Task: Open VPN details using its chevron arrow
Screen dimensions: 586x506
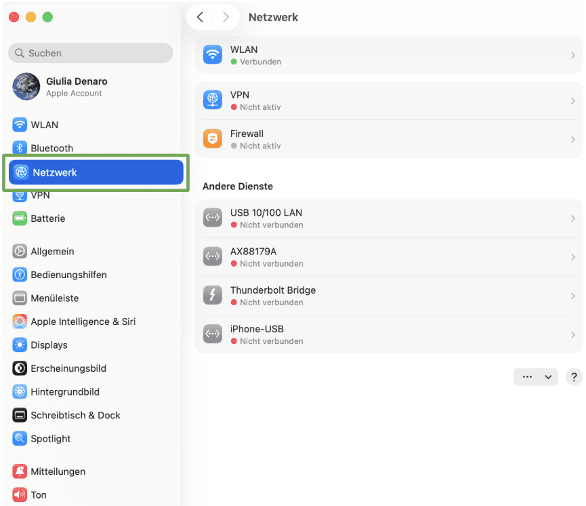Action: tap(573, 100)
